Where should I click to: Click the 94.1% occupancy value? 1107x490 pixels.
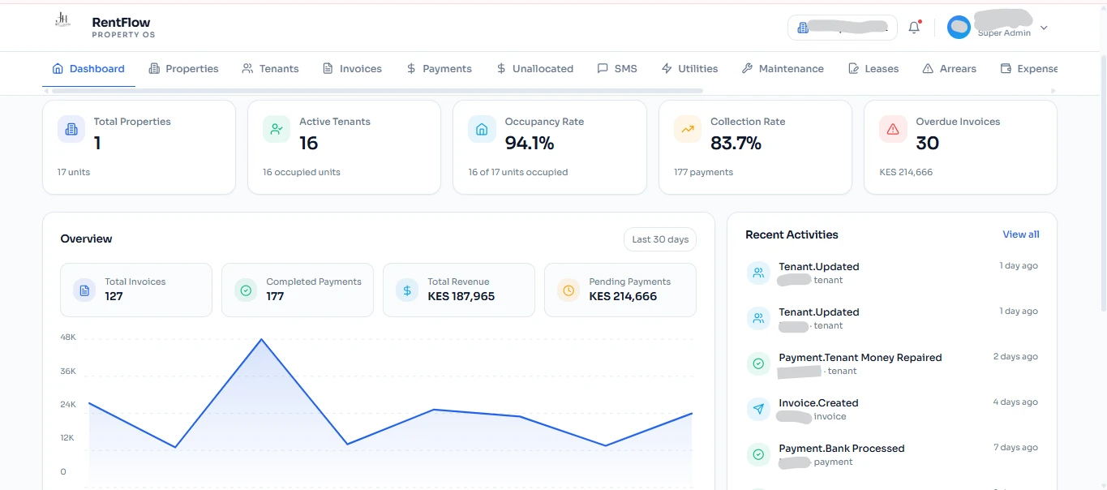pos(529,144)
